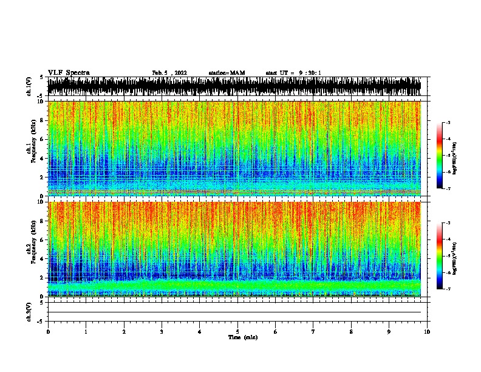Click the "Time (min)" x-axis label

tap(243, 337)
